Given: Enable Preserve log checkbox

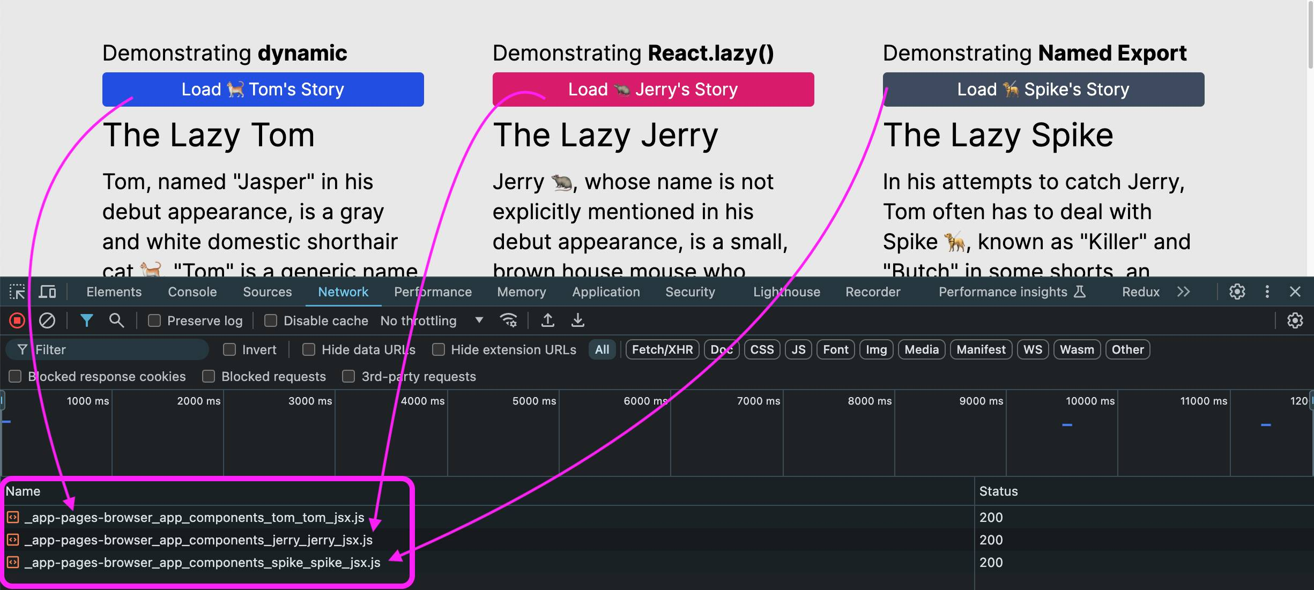Looking at the screenshot, I should [x=154, y=321].
